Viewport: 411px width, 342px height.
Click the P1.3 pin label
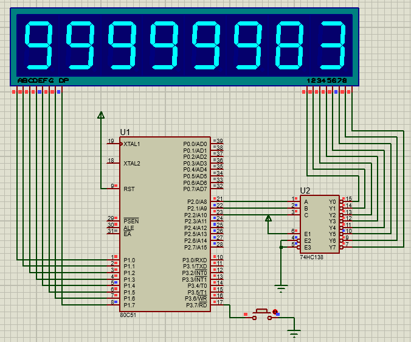coord(130,279)
